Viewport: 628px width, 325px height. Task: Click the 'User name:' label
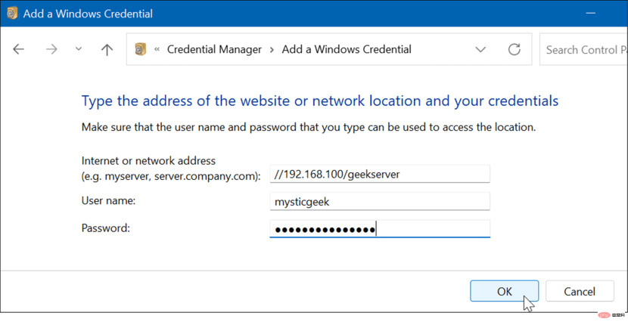coord(108,200)
